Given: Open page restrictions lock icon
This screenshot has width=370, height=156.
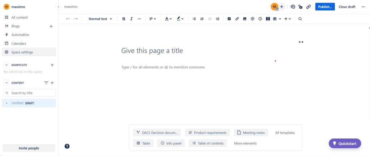Looking at the screenshot, I should (x=300, y=6).
